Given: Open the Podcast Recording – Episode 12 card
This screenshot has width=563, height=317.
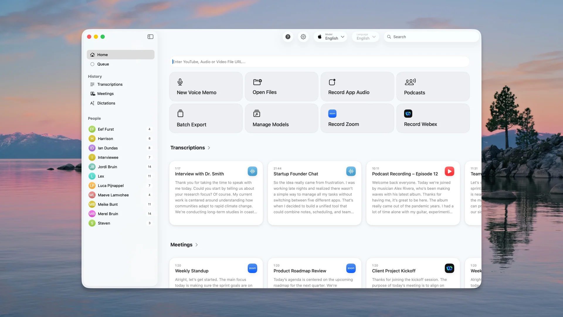Looking at the screenshot, I should 413,193.
